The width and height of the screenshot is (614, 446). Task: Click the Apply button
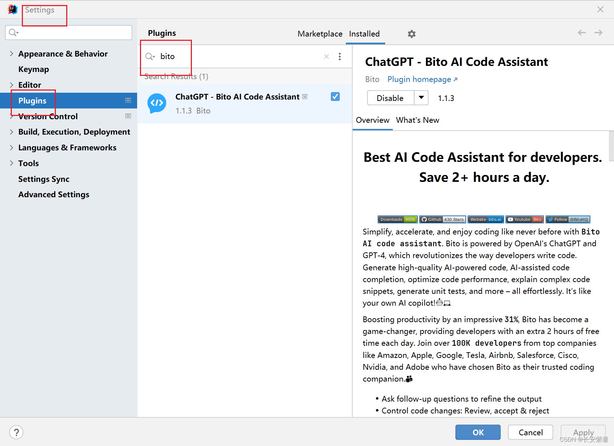583,432
